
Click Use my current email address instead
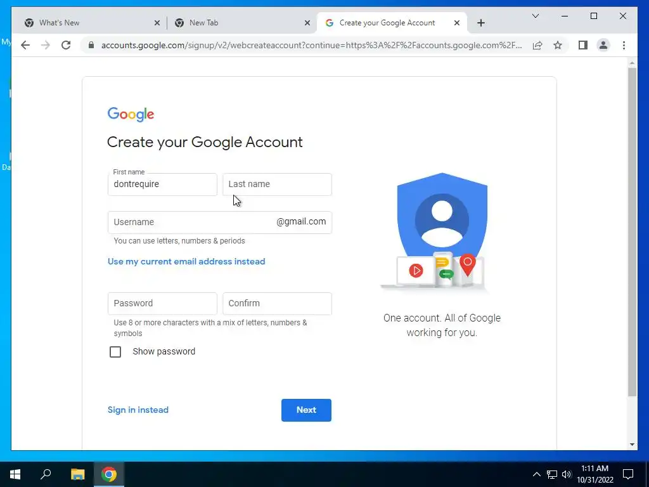point(186,261)
